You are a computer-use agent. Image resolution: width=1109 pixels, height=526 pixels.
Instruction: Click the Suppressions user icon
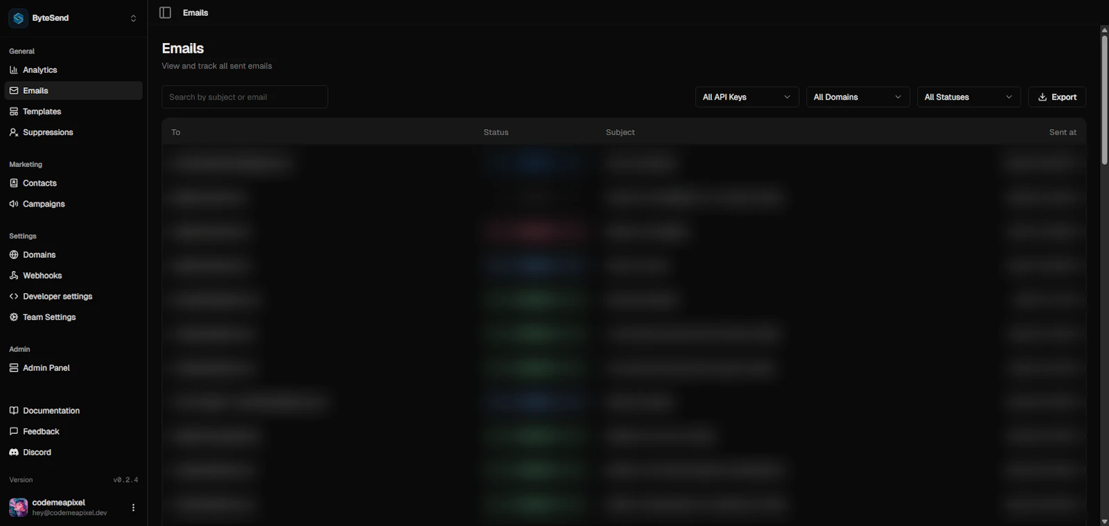[x=14, y=132]
